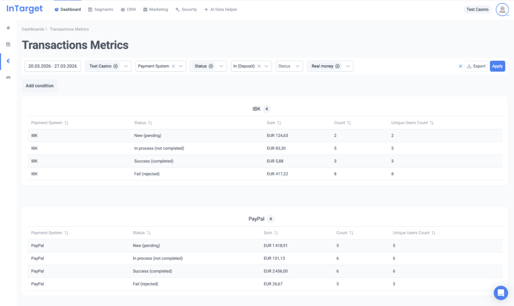Remove the Test Casino filter chip
This screenshot has height=306, width=514.
point(115,66)
